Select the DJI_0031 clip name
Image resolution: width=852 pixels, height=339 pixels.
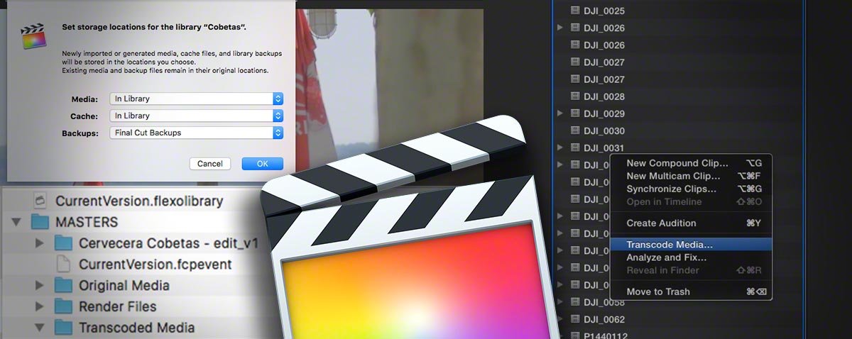click(604, 148)
